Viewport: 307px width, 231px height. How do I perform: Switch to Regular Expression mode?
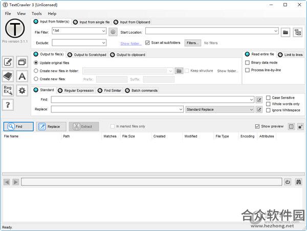click(76, 90)
